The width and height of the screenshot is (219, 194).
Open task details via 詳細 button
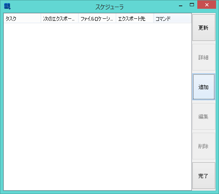(x=204, y=57)
